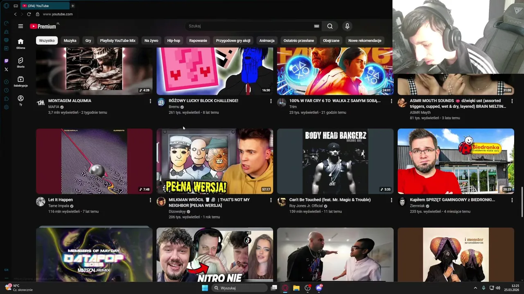Reload the page
The height and width of the screenshot is (294, 524).
click(x=29, y=14)
